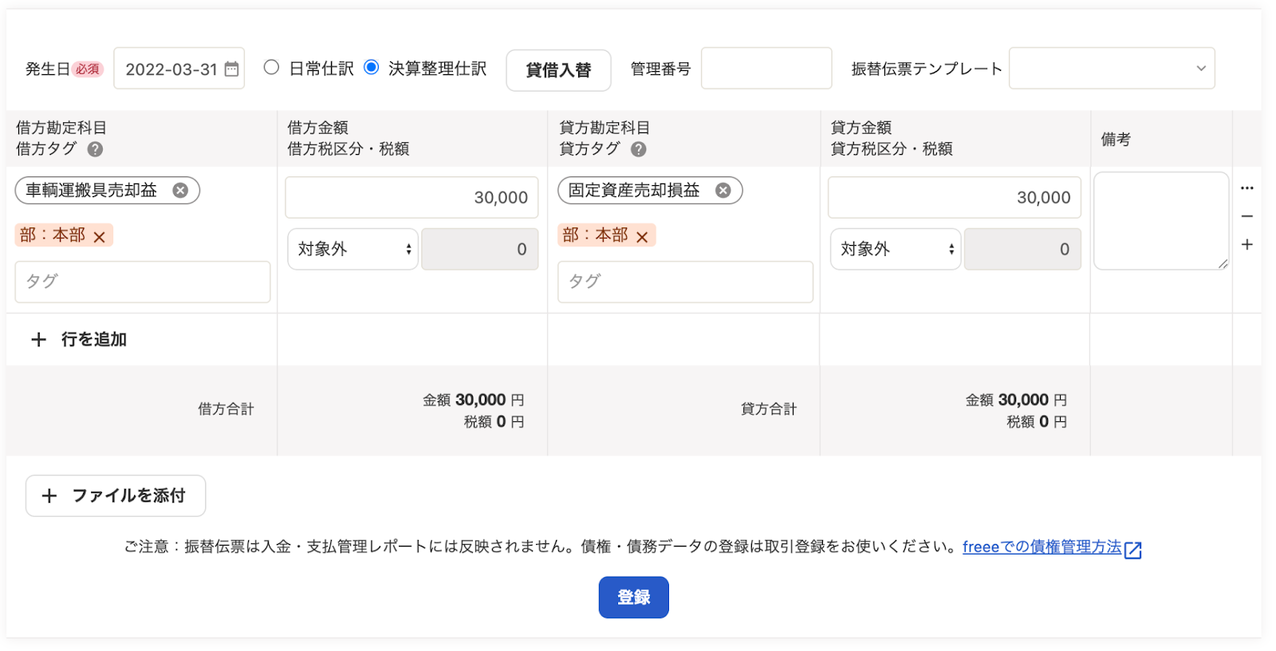Viewport: 1276px width, 651px height.
Task: Click 車輌運搬具売却益 account name
Action: click(x=91, y=191)
